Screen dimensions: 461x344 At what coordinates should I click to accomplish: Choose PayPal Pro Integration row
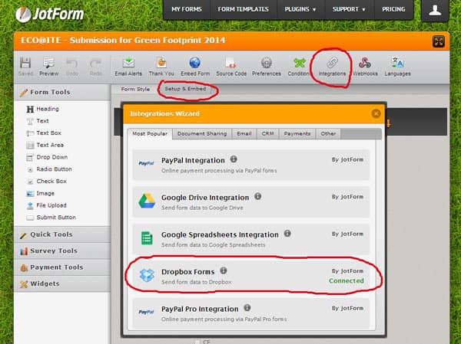[x=251, y=313]
